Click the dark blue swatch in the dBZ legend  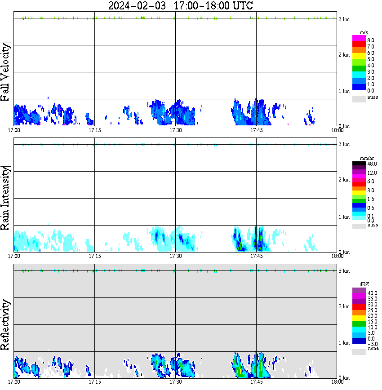pyautogui.click(x=359, y=341)
